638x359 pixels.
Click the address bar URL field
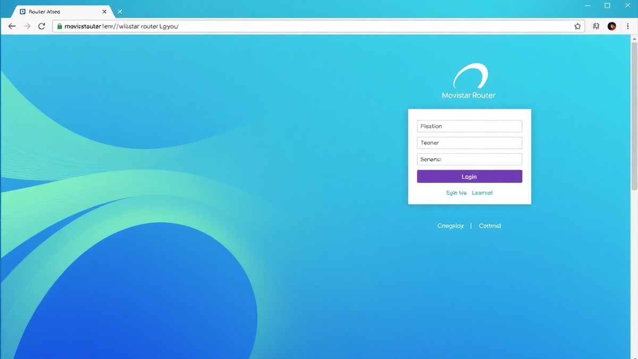318,26
